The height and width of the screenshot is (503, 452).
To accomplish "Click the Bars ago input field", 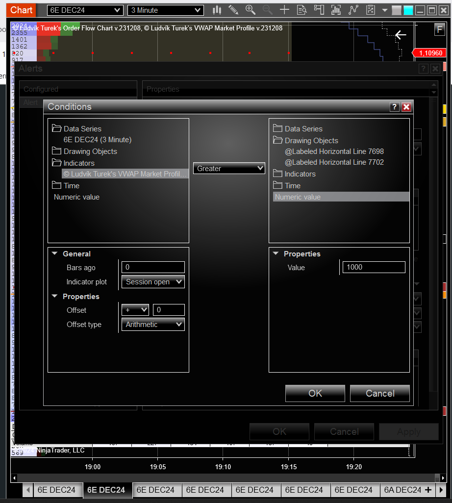I will 153,267.
